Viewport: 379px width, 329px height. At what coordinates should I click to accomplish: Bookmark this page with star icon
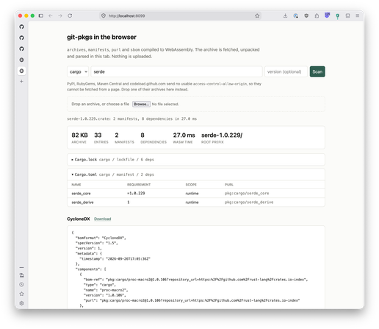(257, 15)
